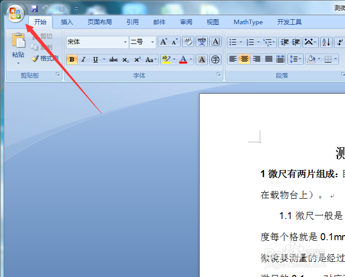This screenshot has height=277, width=345.
Task: Click the Decrease Indent icon
Action: (284, 42)
